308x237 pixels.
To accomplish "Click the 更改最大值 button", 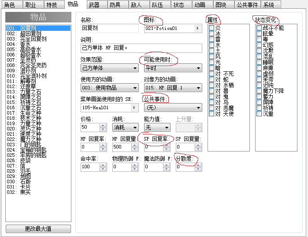I will [x=38, y=229].
